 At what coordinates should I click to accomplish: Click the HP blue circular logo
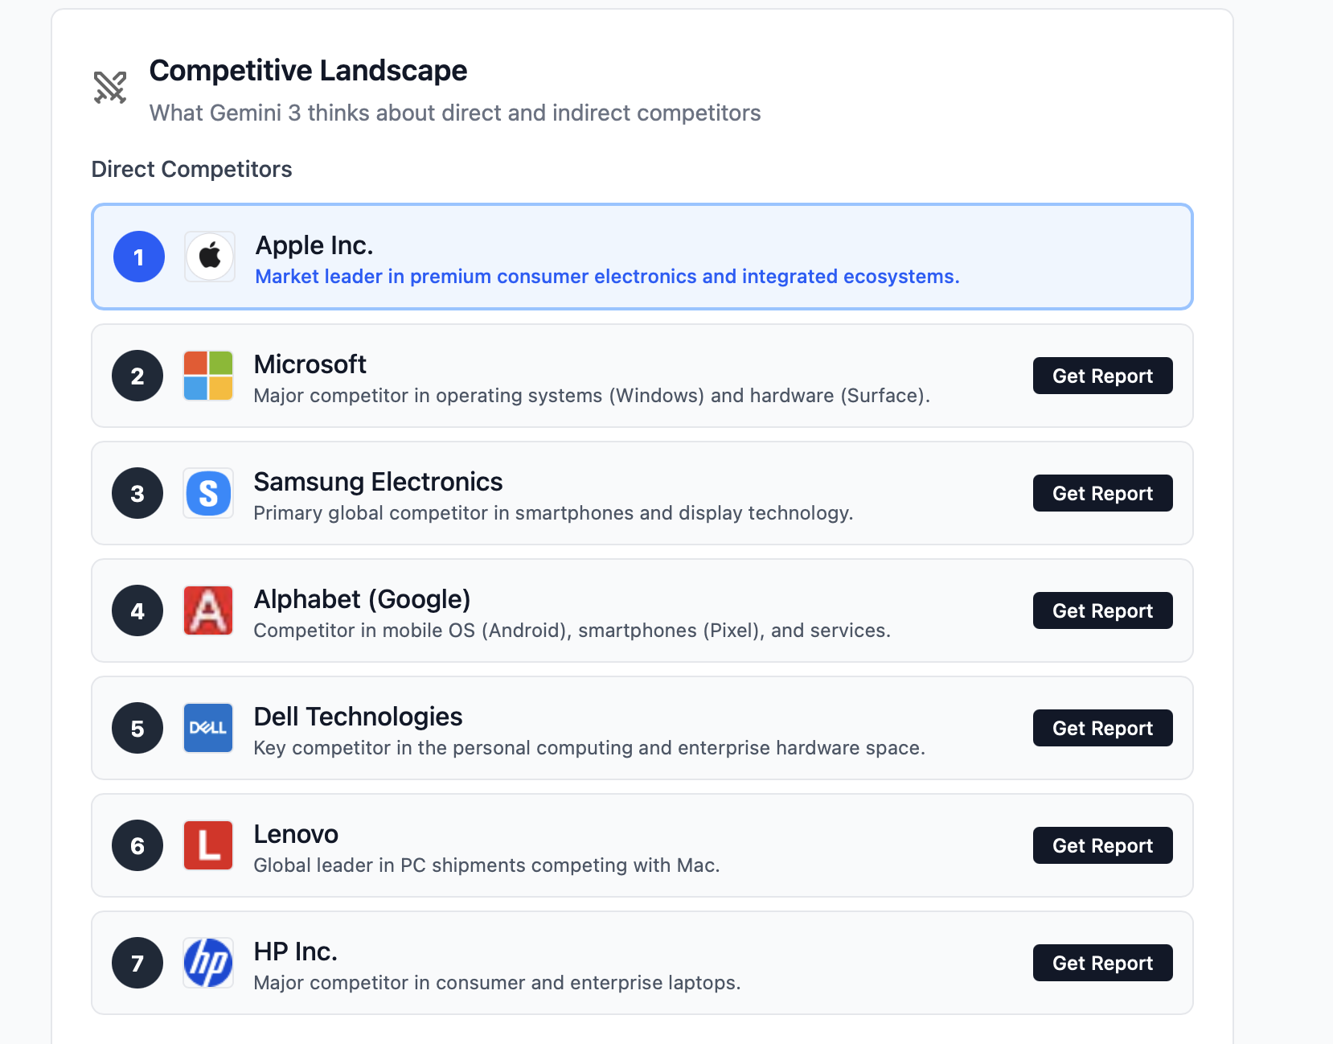tap(207, 963)
